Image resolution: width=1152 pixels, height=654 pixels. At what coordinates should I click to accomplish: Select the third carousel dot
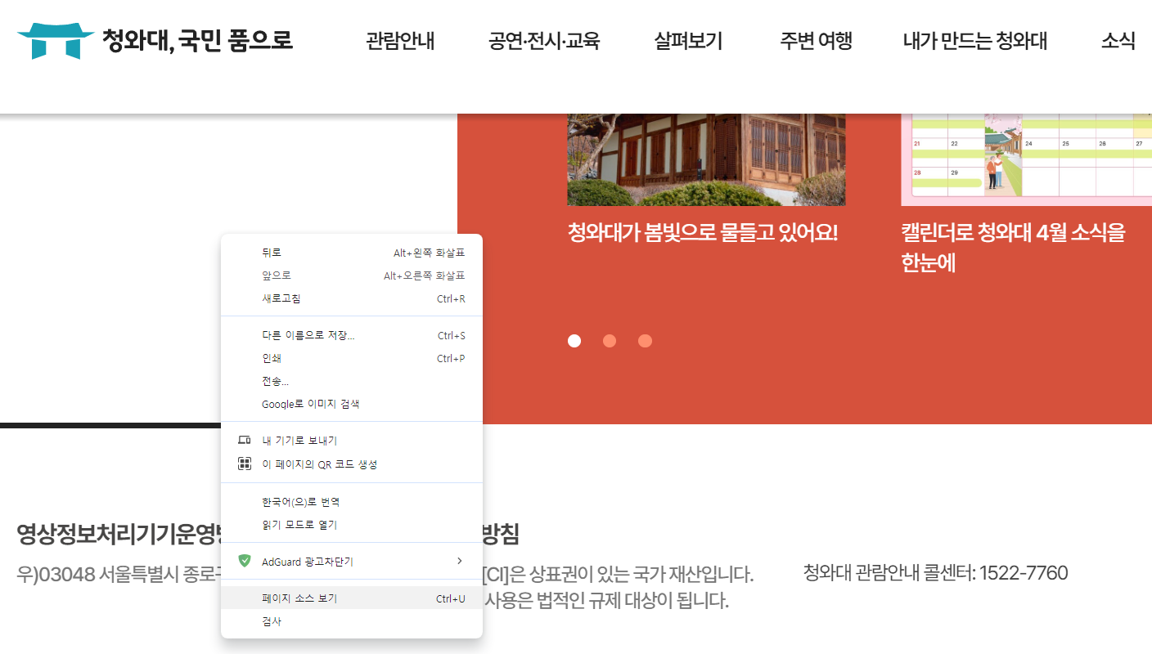tap(646, 341)
